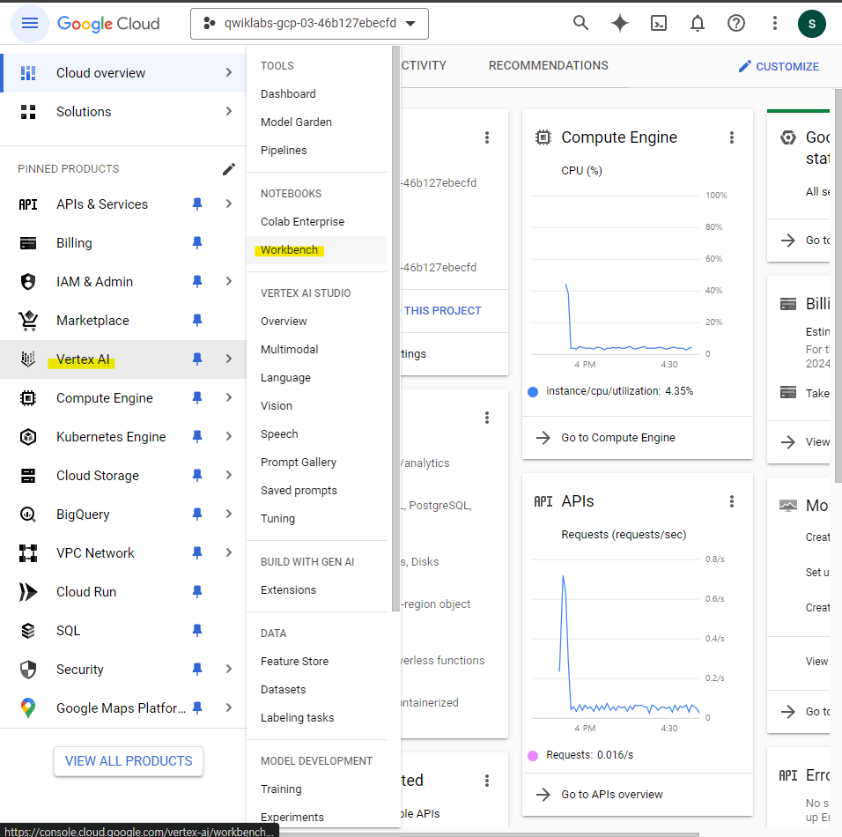Unpin Billing from pinned products

[197, 243]
